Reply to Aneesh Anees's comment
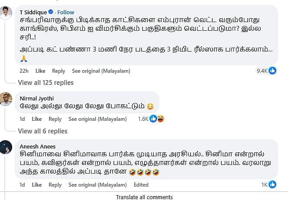288x200 pixels. tap(55, 185)
